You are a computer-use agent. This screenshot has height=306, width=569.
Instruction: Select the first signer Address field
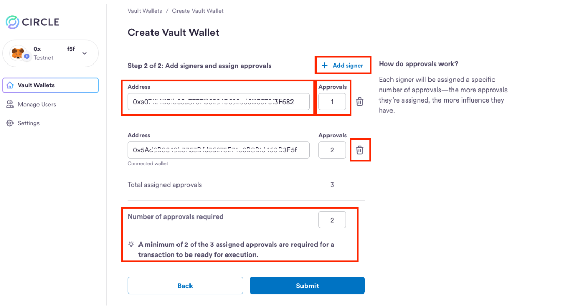218,101
